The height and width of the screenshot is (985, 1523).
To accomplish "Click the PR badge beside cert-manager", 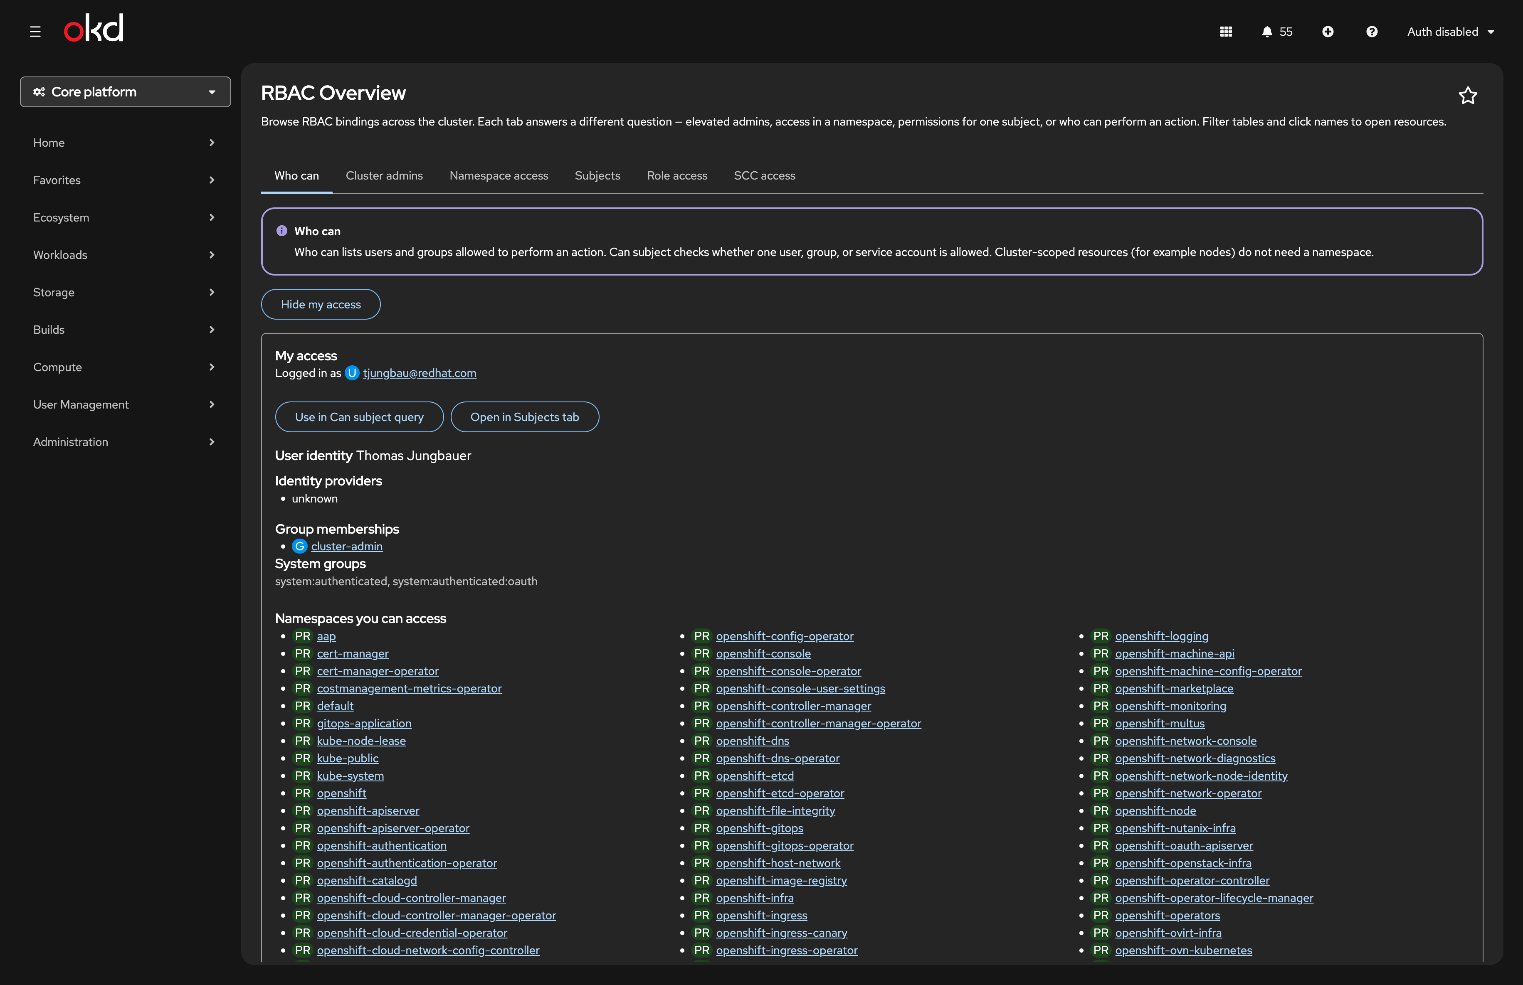I will click(x=302, y=654).
